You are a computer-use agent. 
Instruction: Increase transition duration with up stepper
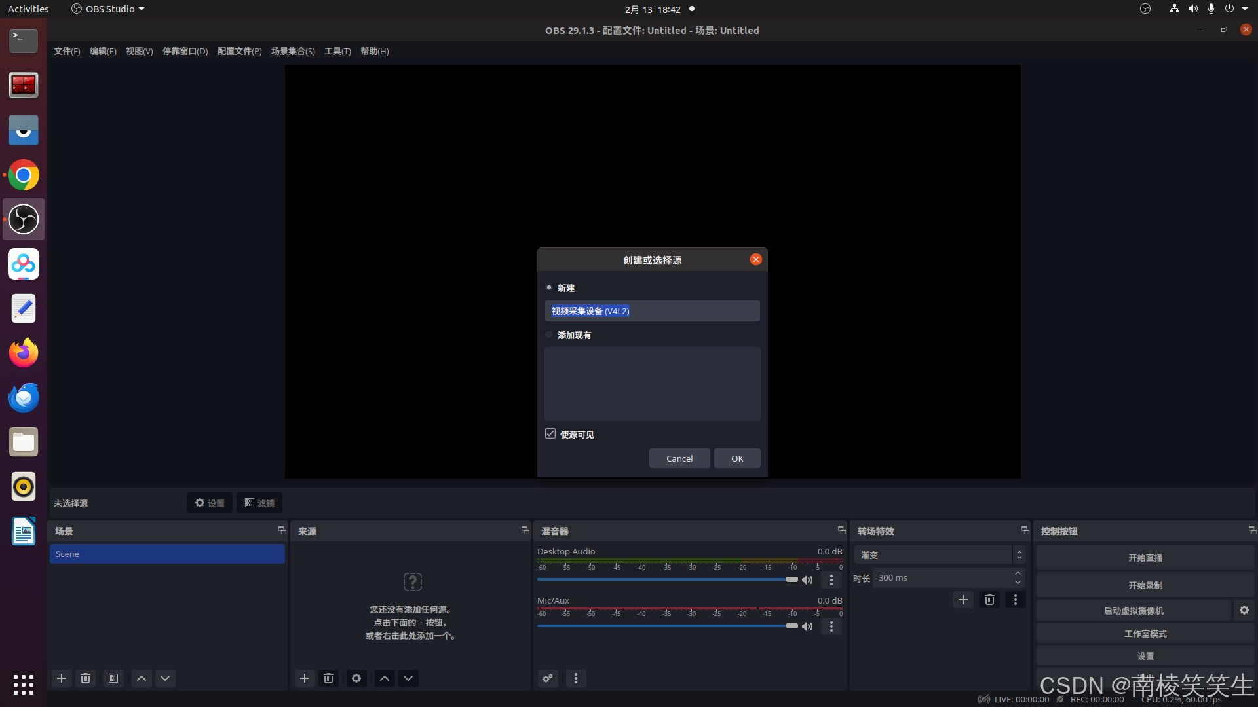1018,573
